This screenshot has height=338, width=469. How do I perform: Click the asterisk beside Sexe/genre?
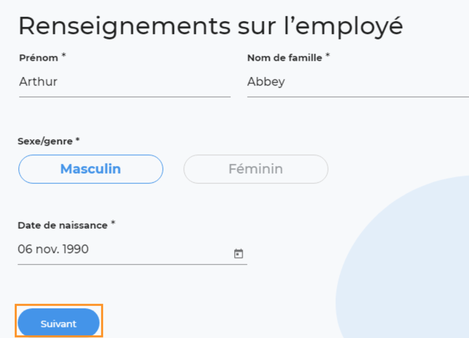77,139
